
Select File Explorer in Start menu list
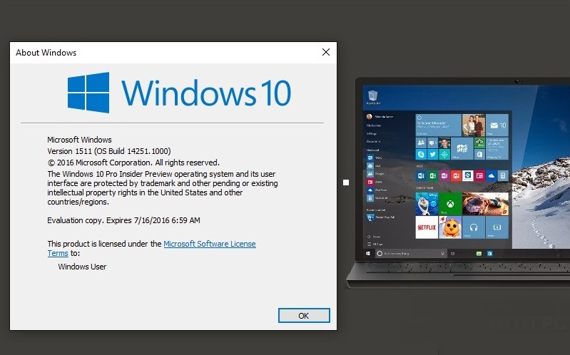(374, 125)
